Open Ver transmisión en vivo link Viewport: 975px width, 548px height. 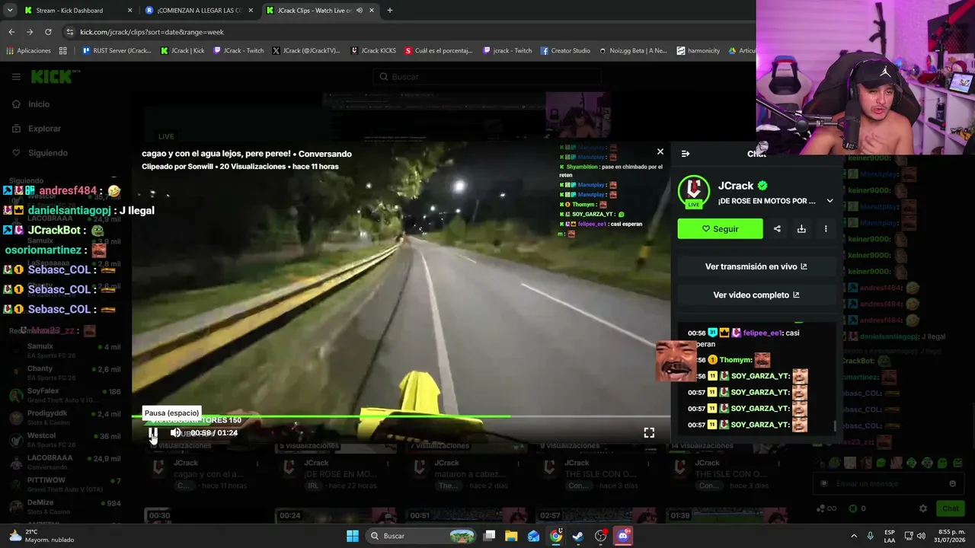click(756, 267)
